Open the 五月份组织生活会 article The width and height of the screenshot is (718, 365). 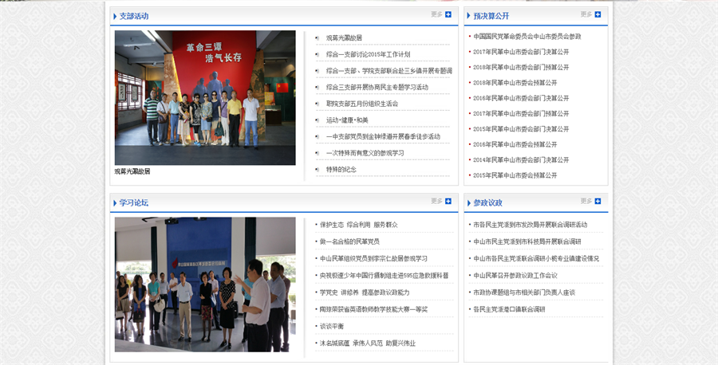pyautogui.click(x=362, y=104)
